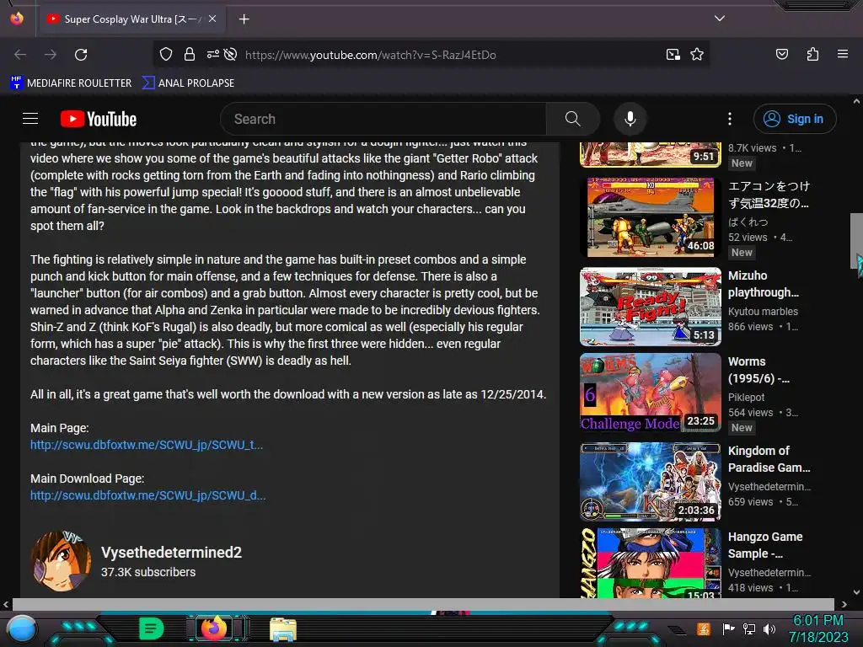The image size is (863, 647).
Task: Click the Firefox logo in the title bar
Action: click(17, 19)
